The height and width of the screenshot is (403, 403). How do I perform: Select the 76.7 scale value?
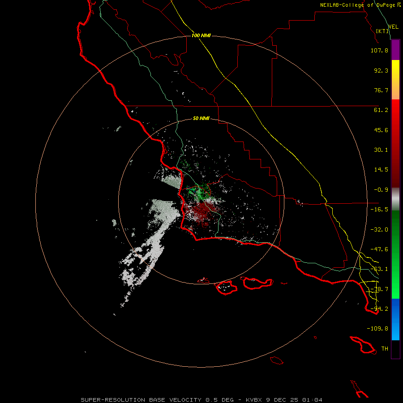click(x=381, y=90)
